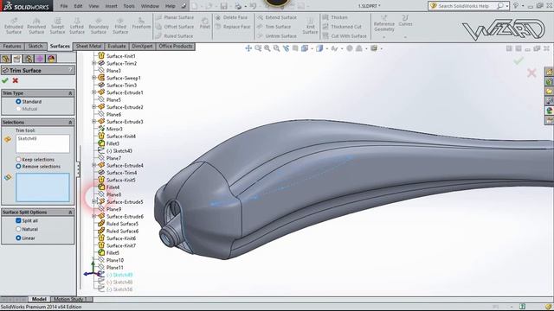Select Ruled Surface5 in the tree

(122, 224)
